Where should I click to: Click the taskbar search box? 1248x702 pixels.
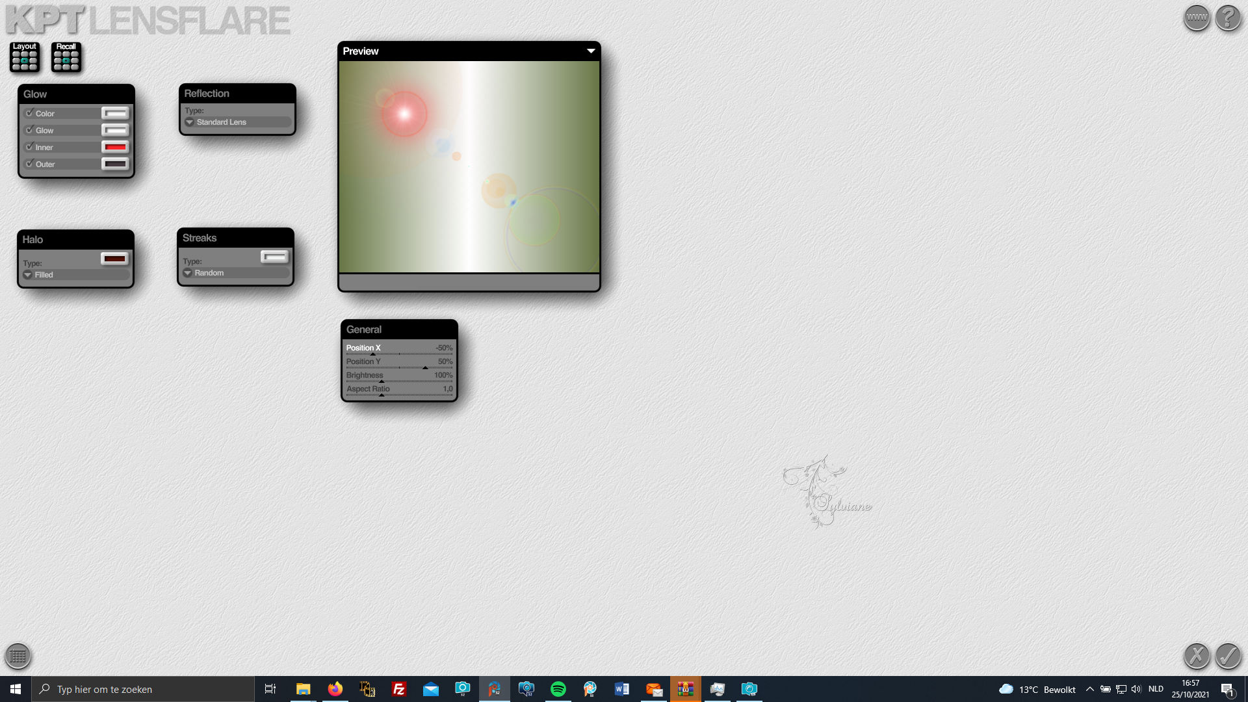point(143,689)
